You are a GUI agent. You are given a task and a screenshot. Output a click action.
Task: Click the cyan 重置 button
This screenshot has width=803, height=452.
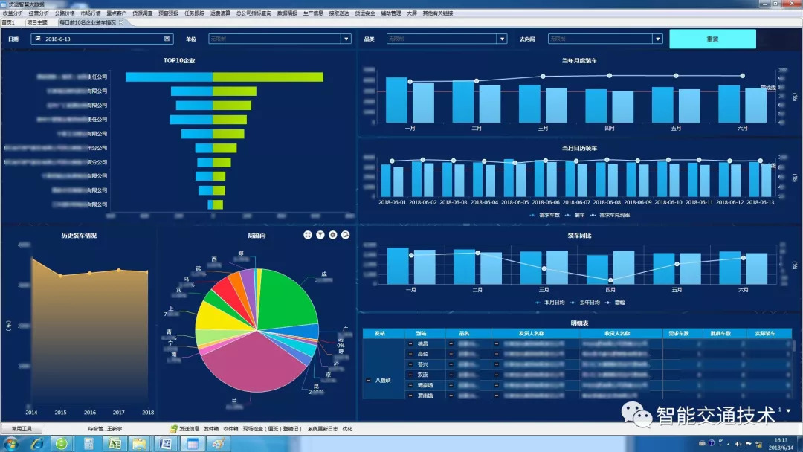pos(712,39)
